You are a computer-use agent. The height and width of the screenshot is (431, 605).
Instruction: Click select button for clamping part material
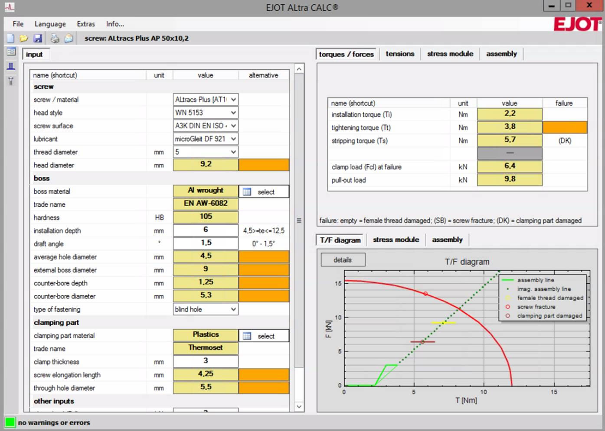[x=264, y=336]
